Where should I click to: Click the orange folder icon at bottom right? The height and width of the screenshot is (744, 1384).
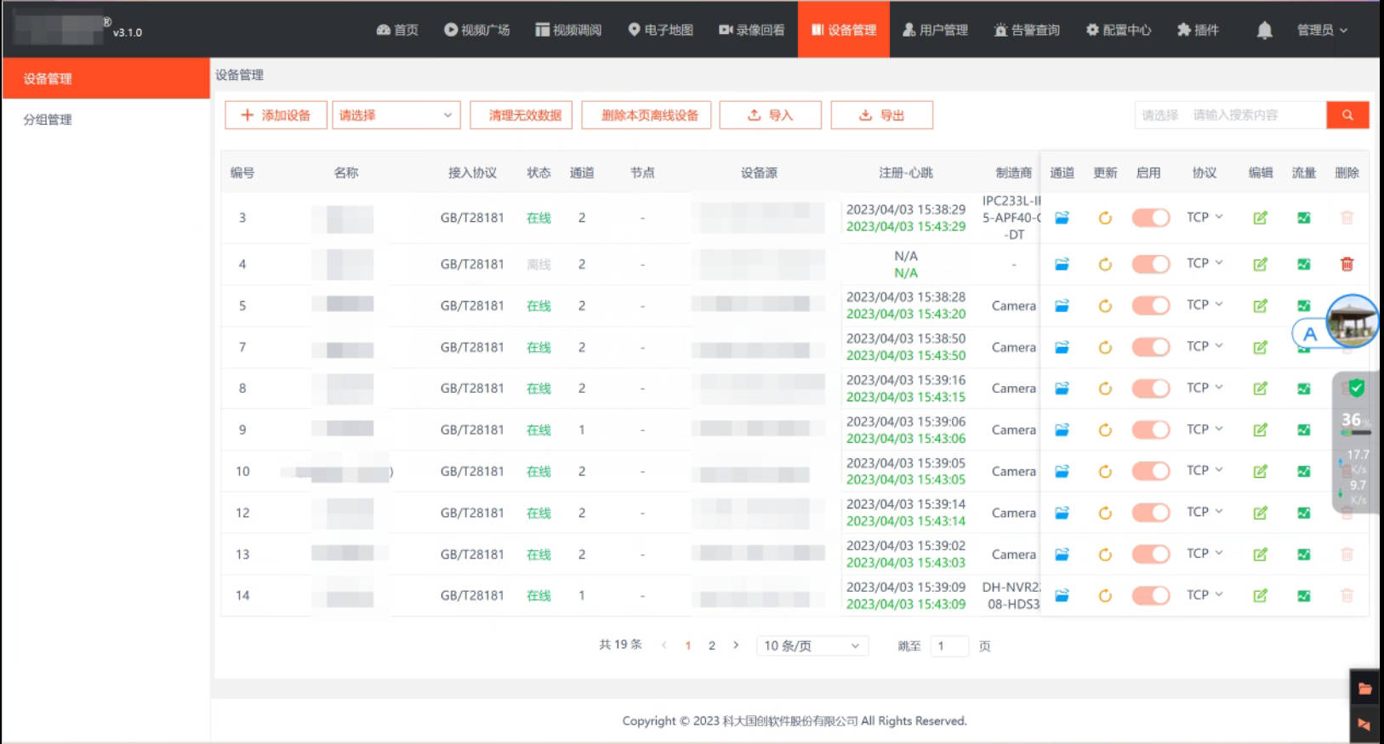(1364, 689)
